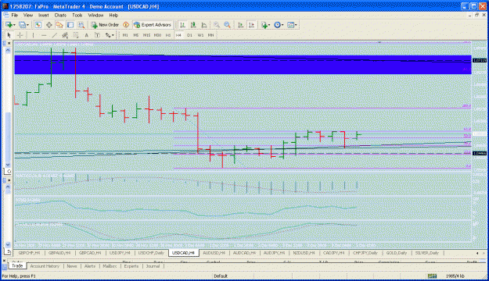Open the Templates dropdown arrow
Image resolution: width=489 pixels, height=281 pixels.
coord(296,25)
